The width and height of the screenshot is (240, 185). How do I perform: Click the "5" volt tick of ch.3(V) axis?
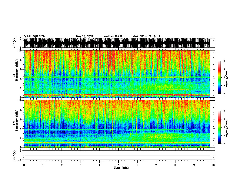coord(21,151)
